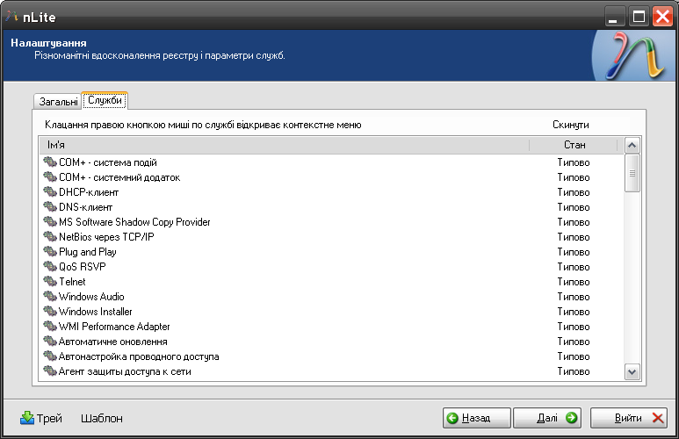The image size is (679, 439).
Task: Click the nLite logo in the title bar
Action: [x=11, y=17]
